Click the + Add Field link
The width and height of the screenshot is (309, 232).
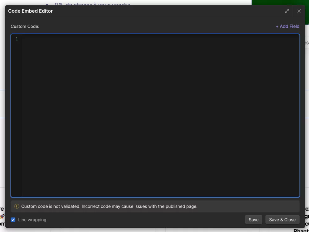click(287, 26)
